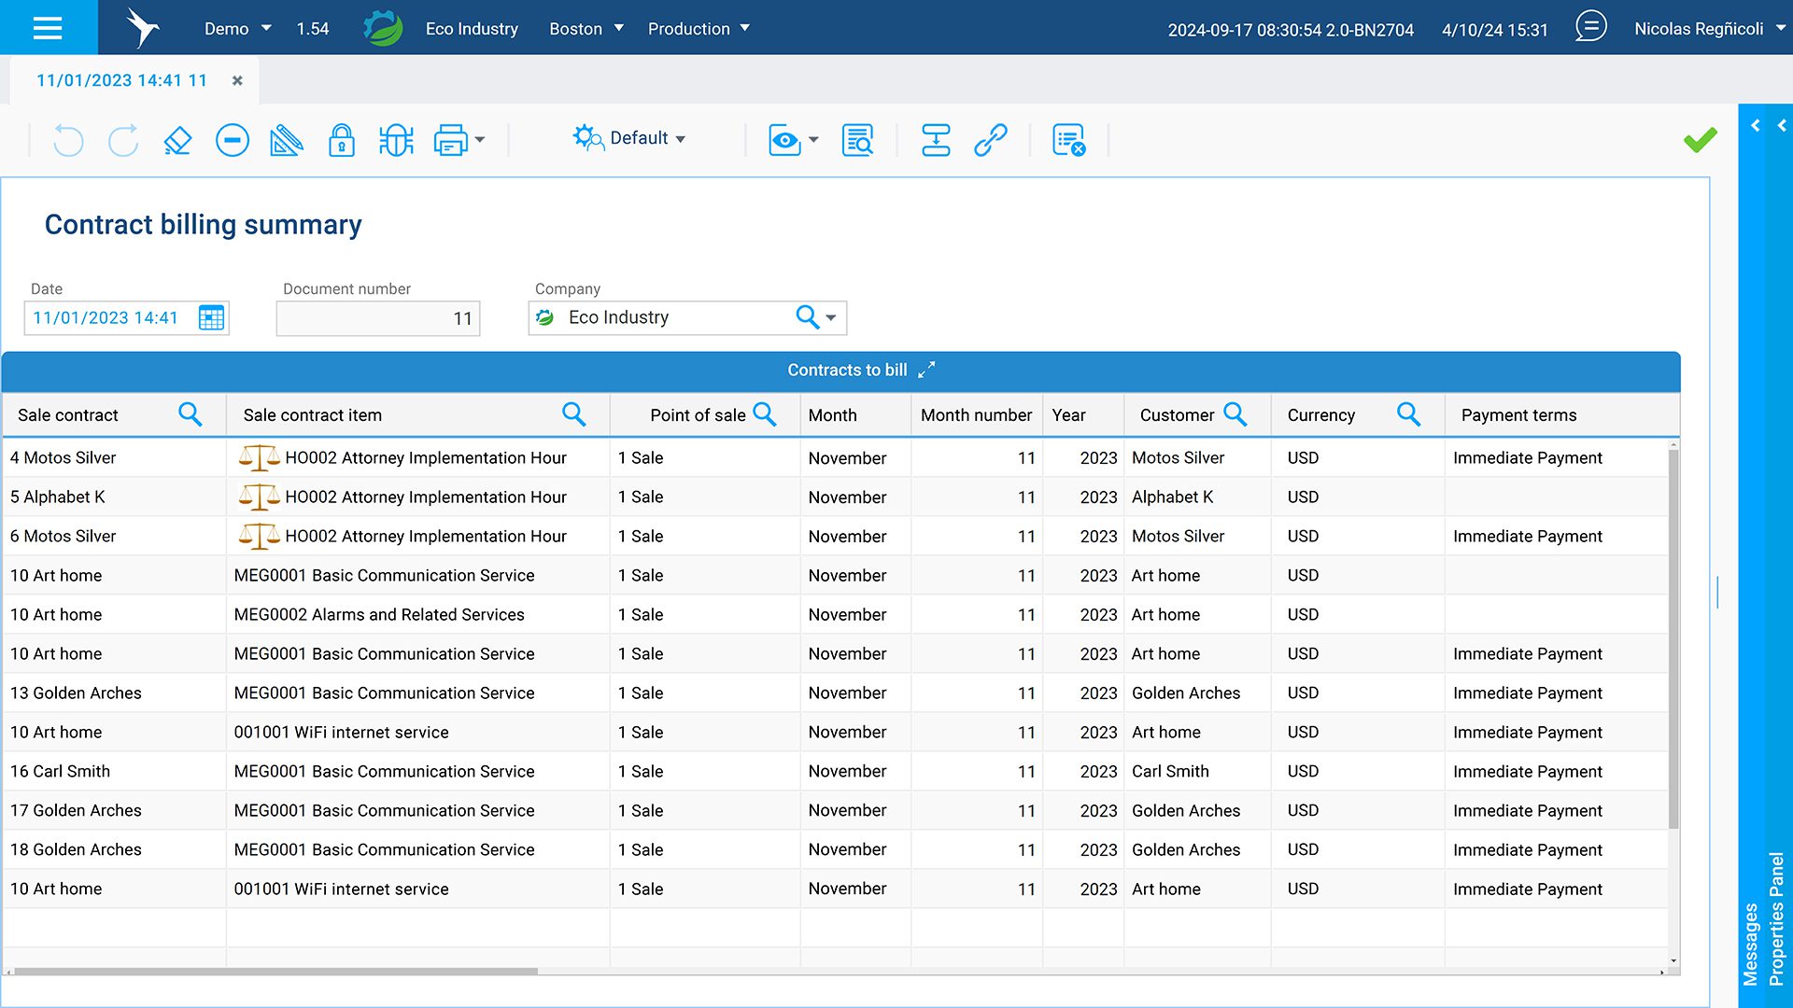Click the bug debug icon
Image resolution: width=1793 pixels, height=1008 pixels.
tap(396, 141)
